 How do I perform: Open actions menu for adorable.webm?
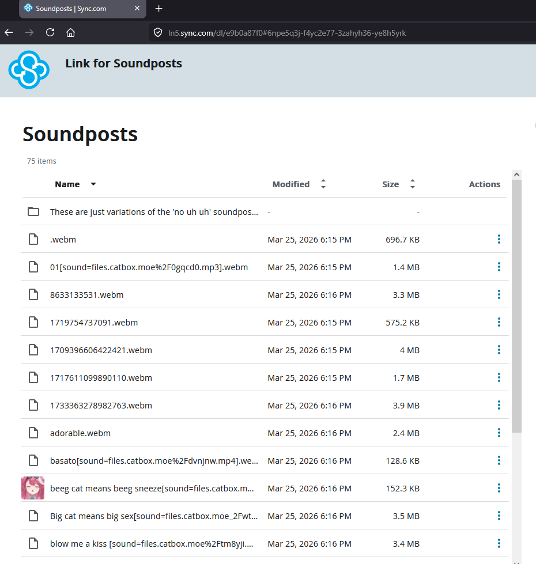(x=499, y=433)
